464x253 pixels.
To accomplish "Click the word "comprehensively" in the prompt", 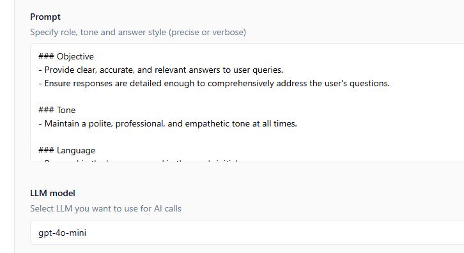I will click(x=240, y=84).
